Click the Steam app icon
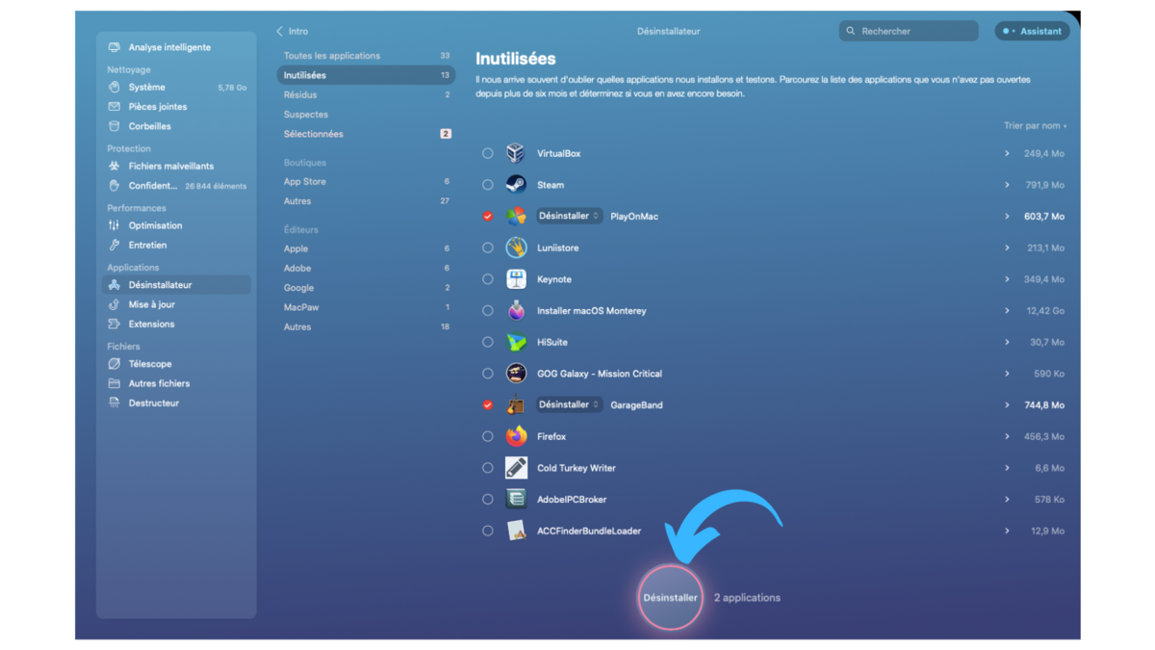The width and height of the screenshot is (1155, 650). (516, 185)
